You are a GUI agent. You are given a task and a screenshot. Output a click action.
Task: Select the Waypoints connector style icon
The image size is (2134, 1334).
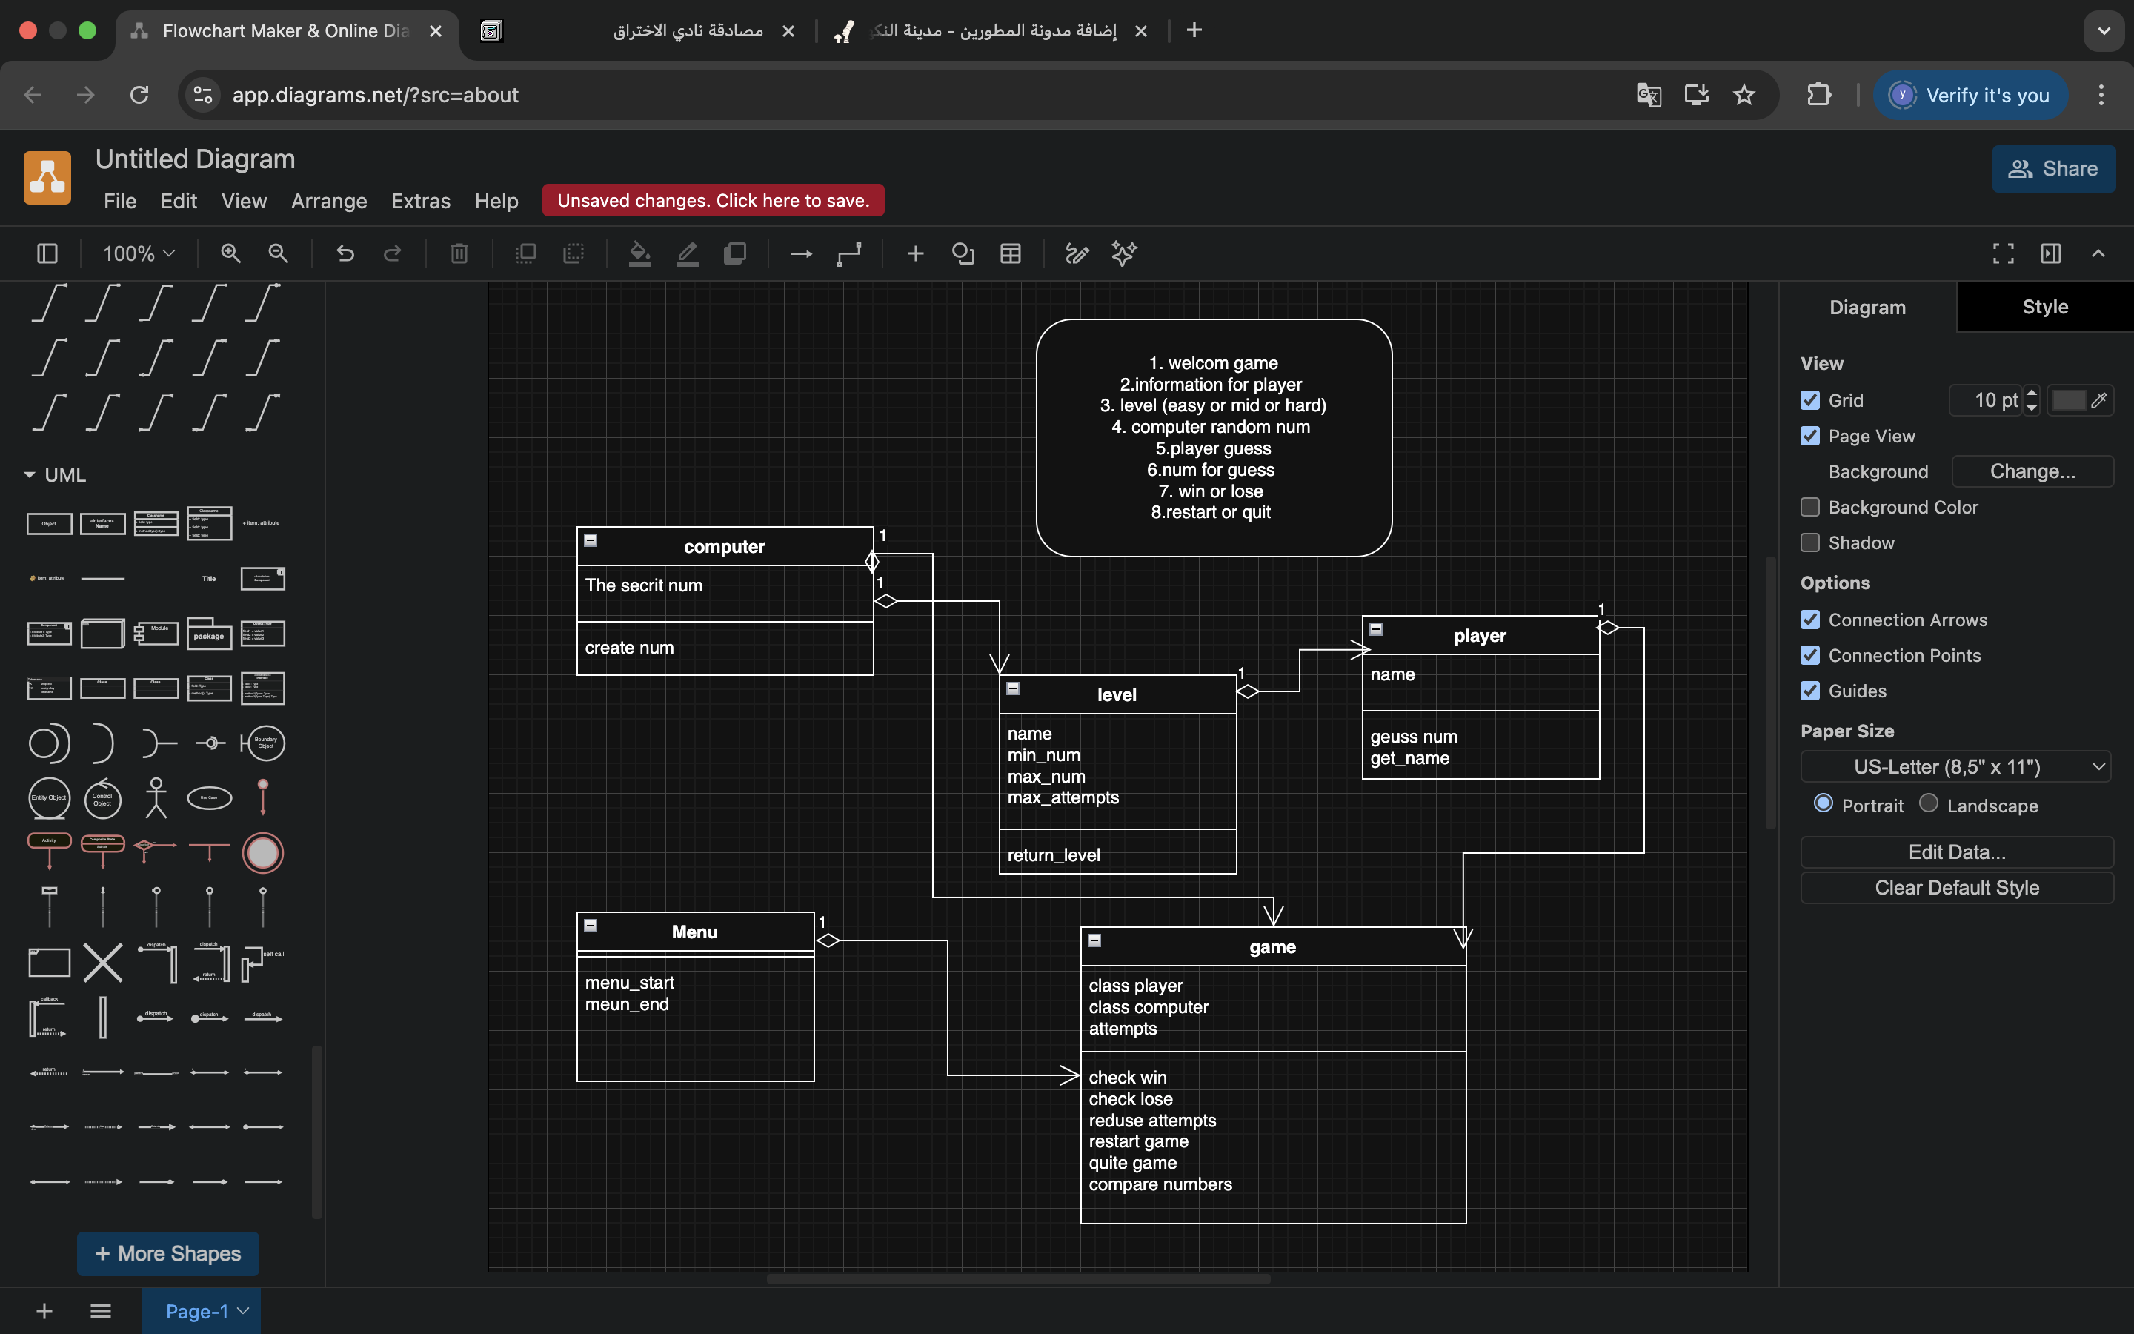pos(848,254)
